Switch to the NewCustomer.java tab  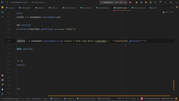[138, 8]
